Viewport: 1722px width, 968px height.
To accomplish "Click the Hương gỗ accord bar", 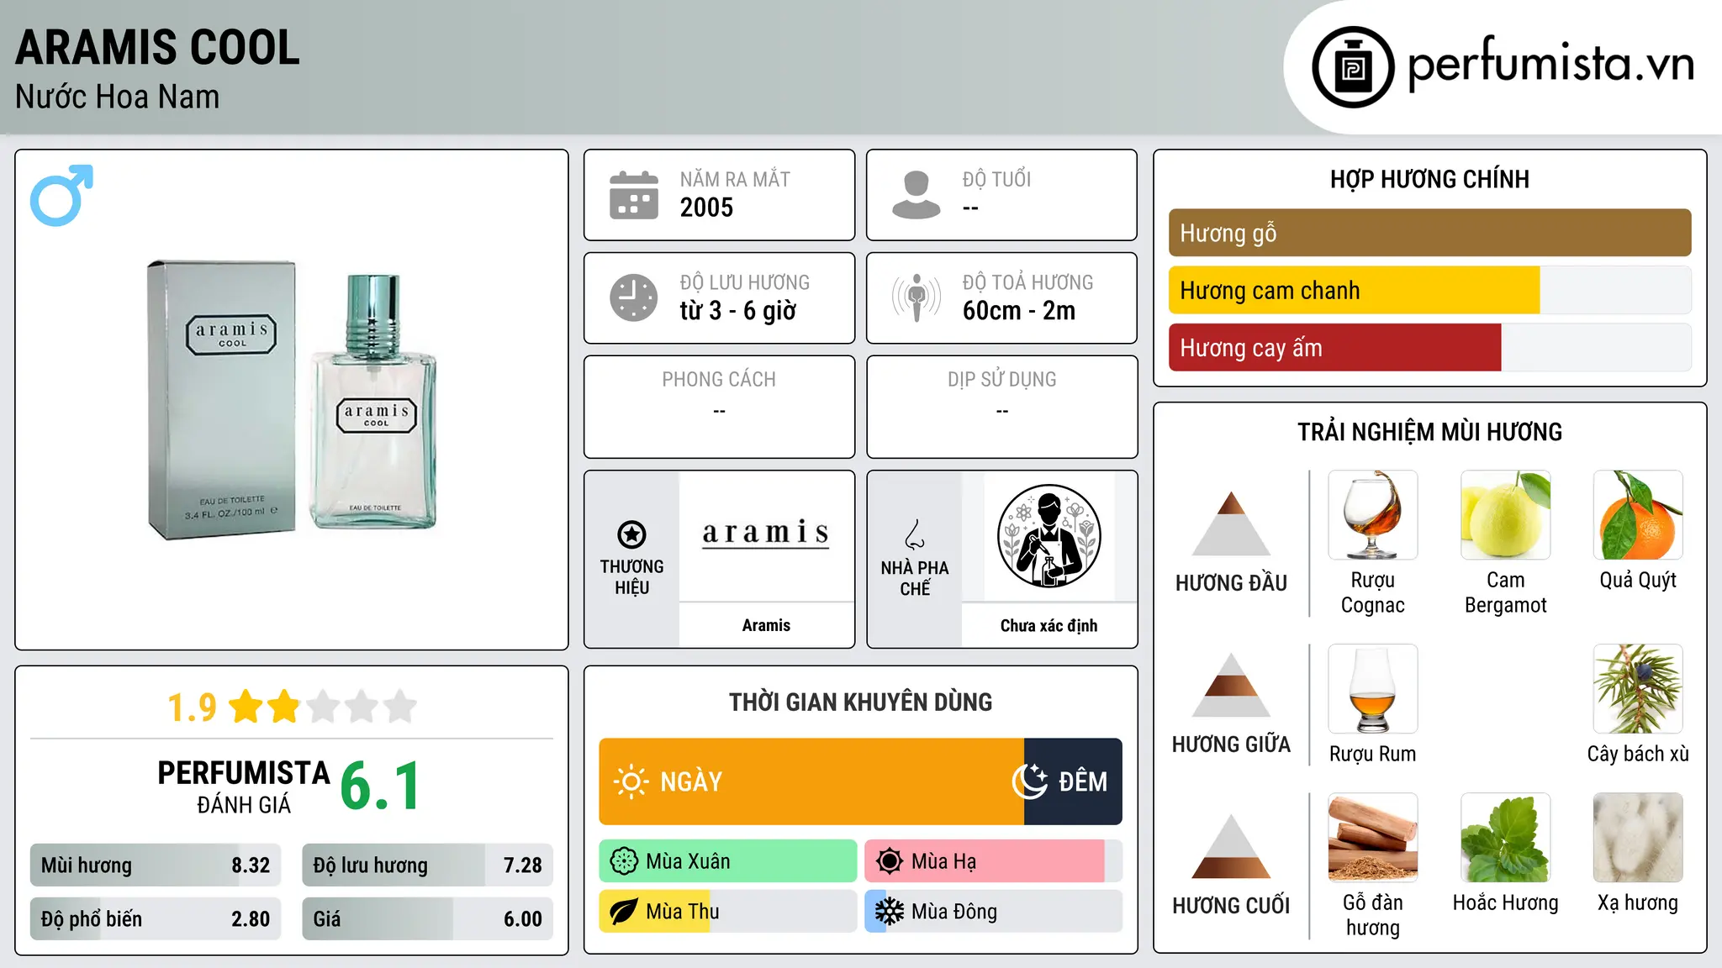I will click(x=1429, y=233).
